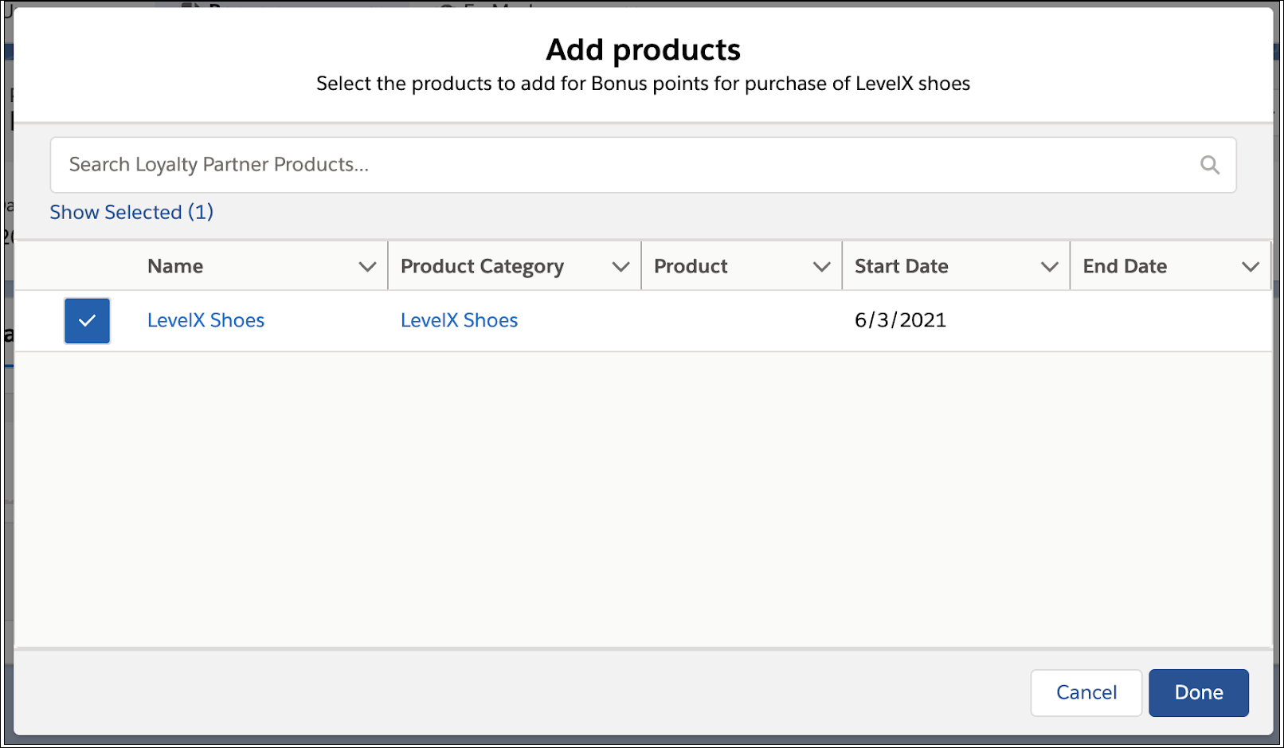Click the Add products dialog title
Image resolution: width=1284 pixels, height=748 pixels.
[x=642, y=49]
